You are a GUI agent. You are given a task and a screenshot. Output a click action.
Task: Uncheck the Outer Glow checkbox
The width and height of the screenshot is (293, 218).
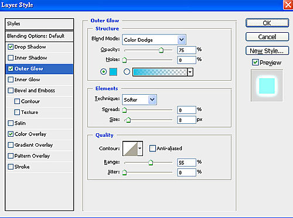[11, 69]
